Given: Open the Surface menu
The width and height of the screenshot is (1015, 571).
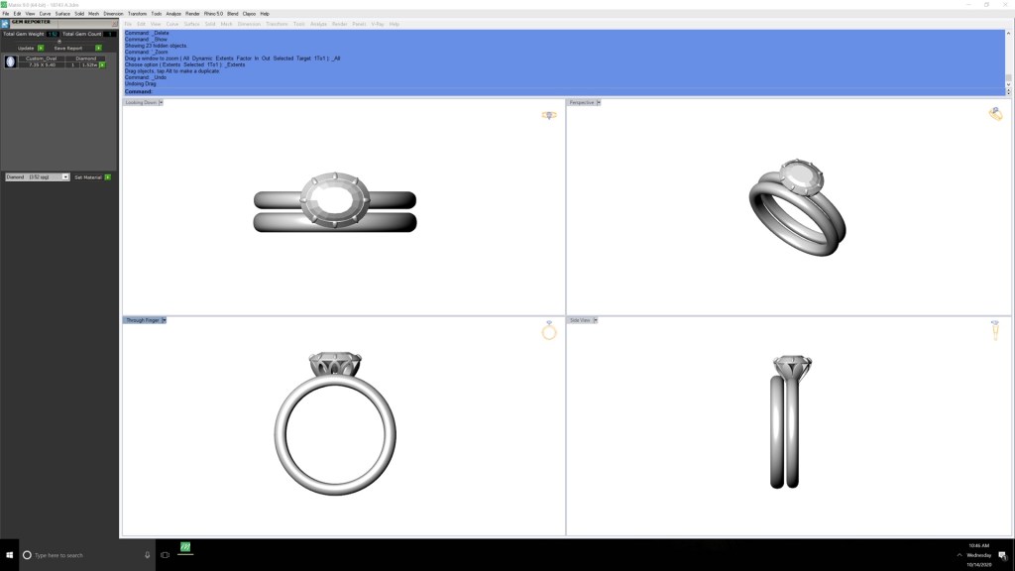Looking at the screenshot, I should [x=62, y=14].
